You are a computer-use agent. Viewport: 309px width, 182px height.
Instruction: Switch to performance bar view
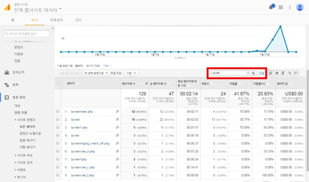point(283,73)
